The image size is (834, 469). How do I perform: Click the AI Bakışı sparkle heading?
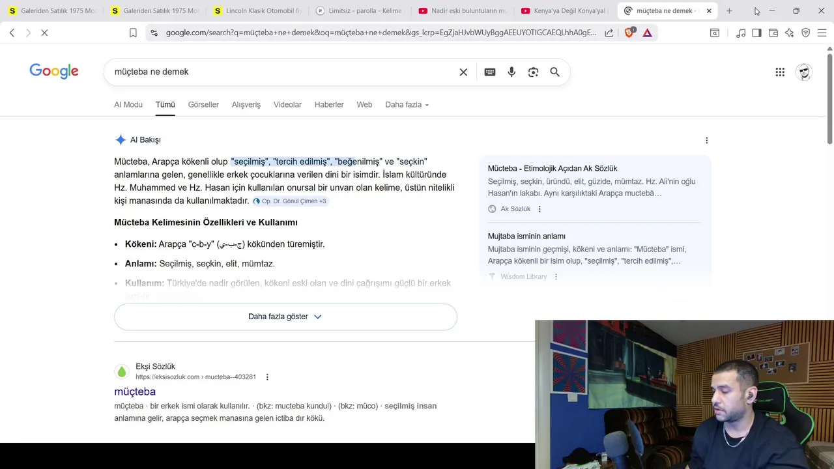tap(137, 140)
